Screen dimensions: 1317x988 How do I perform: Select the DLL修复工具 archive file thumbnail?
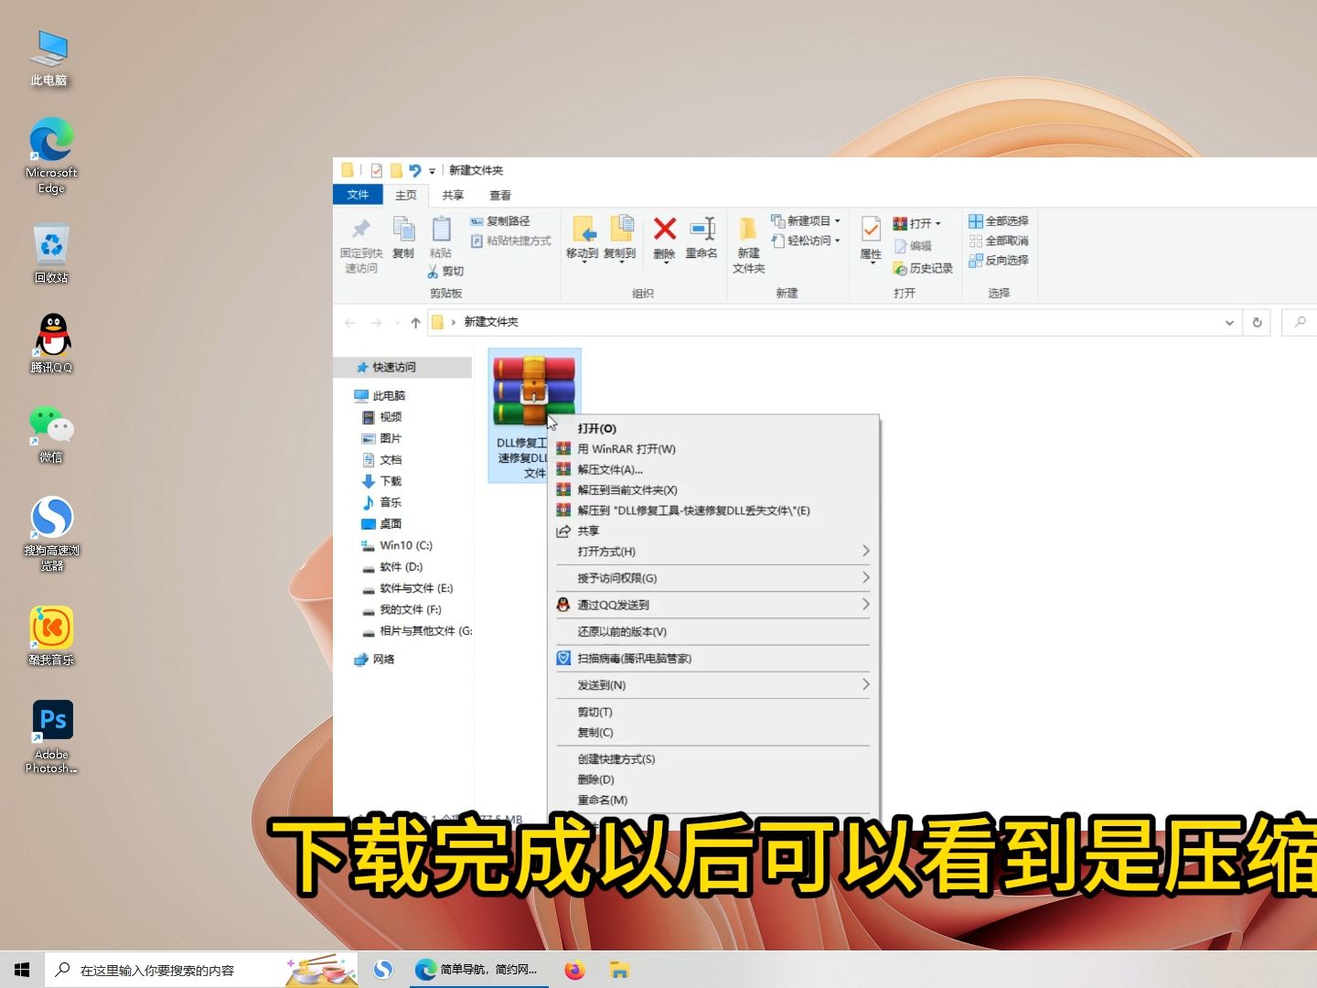tap(534, 392)
